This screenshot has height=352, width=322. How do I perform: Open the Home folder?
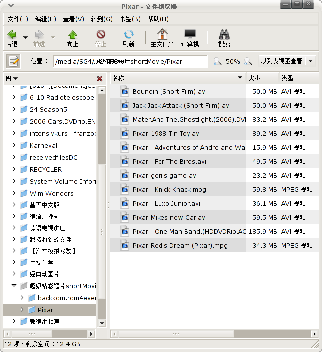(x=162, y=38)
